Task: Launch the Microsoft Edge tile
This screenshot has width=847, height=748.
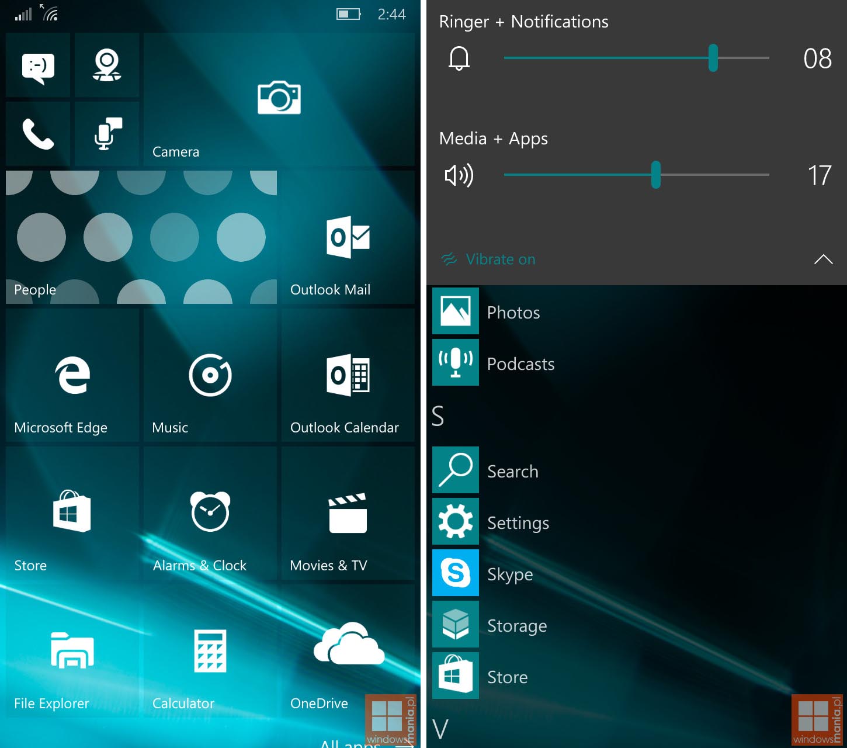Action: click(72, 375)
